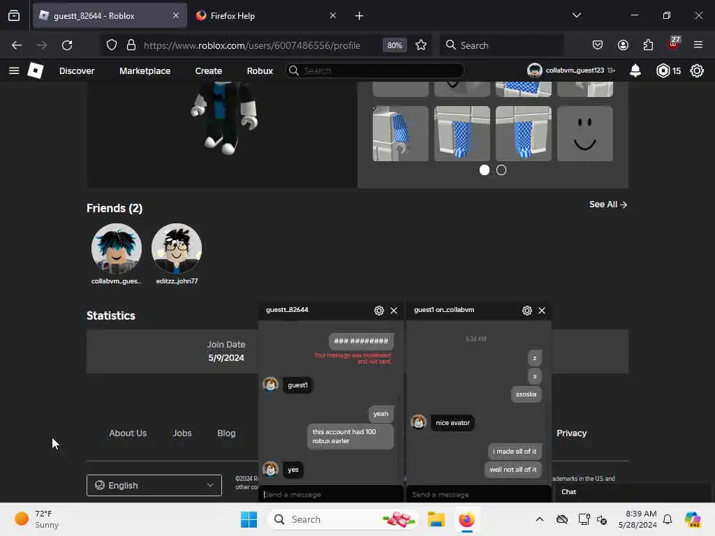The image size is (715, 536).
Task: Open the Jobs footer link
Action: [x=182, y=433]
